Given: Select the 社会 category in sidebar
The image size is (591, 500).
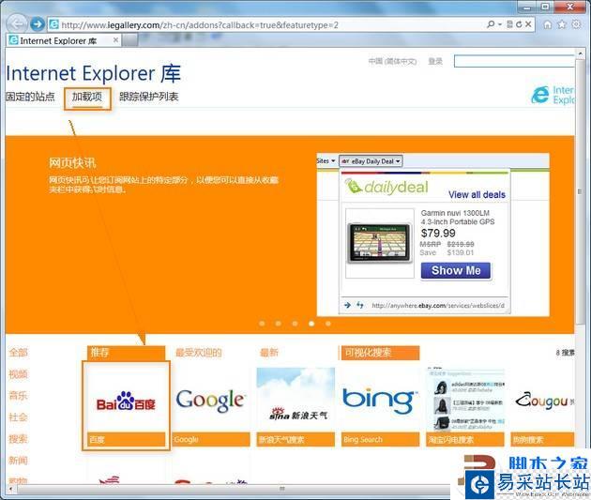Looking at the screenshot, I should [x=18, y=417].
